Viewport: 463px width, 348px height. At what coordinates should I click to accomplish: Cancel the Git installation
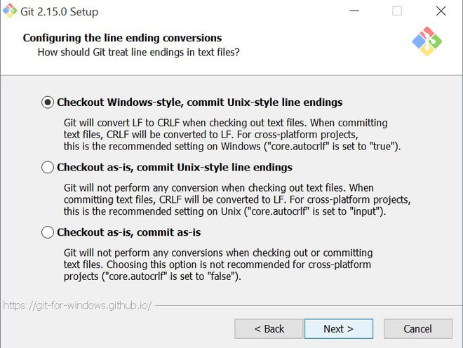pos(417,328)
